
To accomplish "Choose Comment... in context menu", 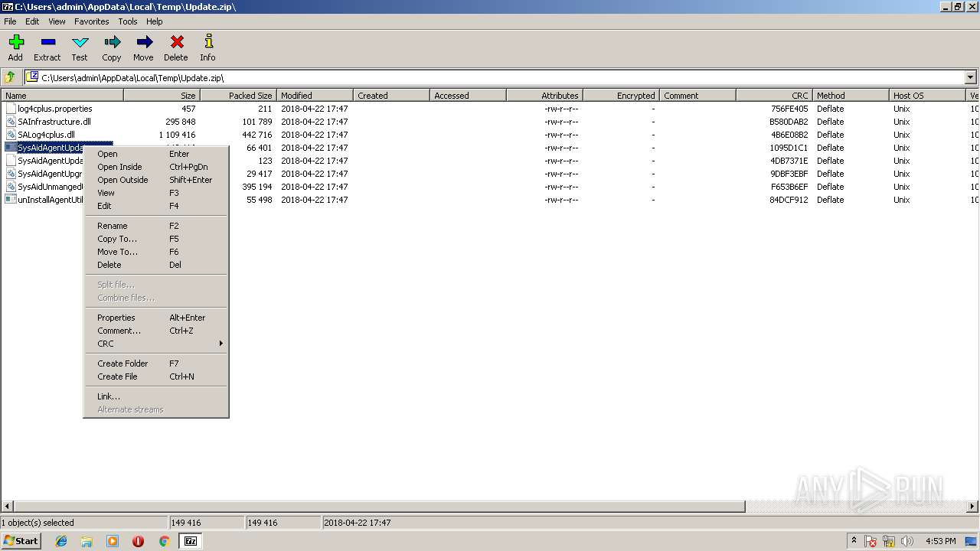I will click(156, 331).
